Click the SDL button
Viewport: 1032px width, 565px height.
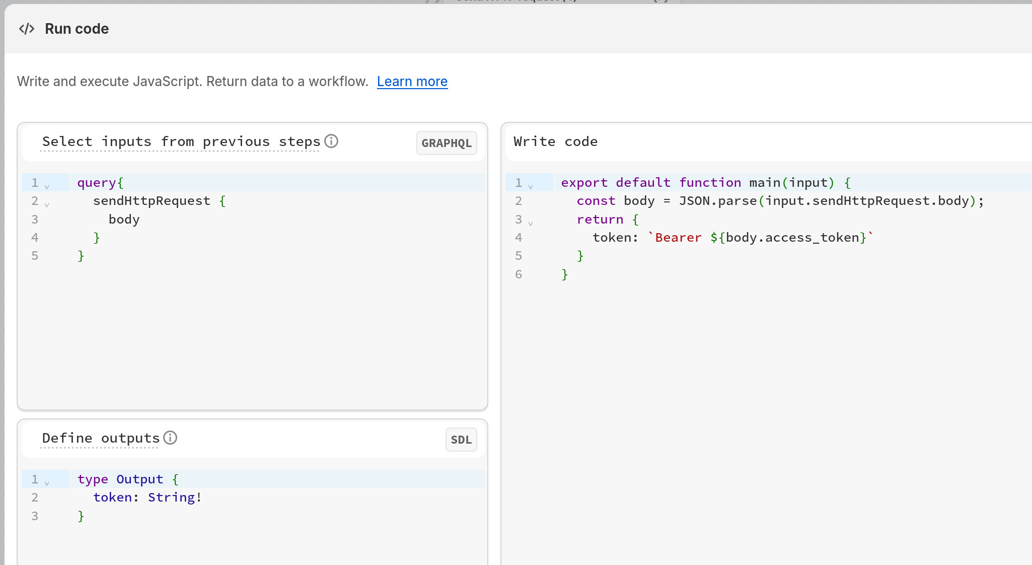tap(461, 440)
